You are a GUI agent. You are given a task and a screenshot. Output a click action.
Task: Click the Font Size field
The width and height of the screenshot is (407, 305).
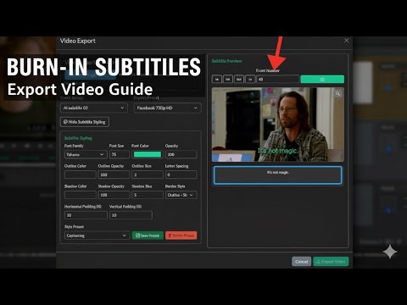(x=120, y=154)
